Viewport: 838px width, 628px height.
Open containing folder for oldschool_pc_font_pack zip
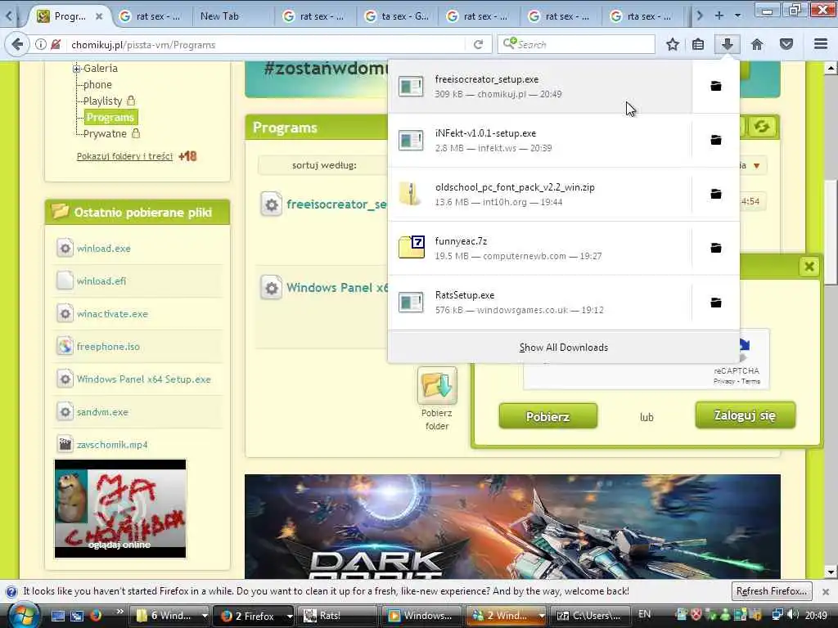[x=715, y=194]
